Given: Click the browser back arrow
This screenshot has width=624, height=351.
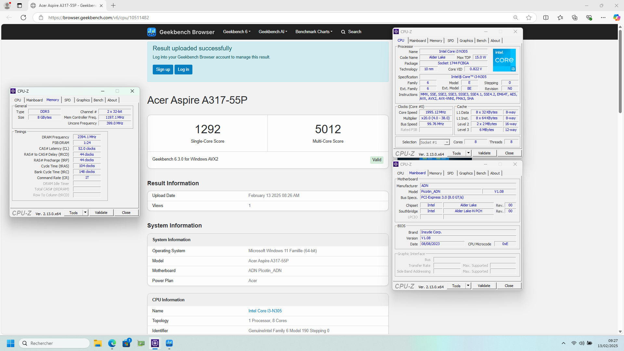Looking at the screenshot, I should pyautogui.click(x=9, y=18).
